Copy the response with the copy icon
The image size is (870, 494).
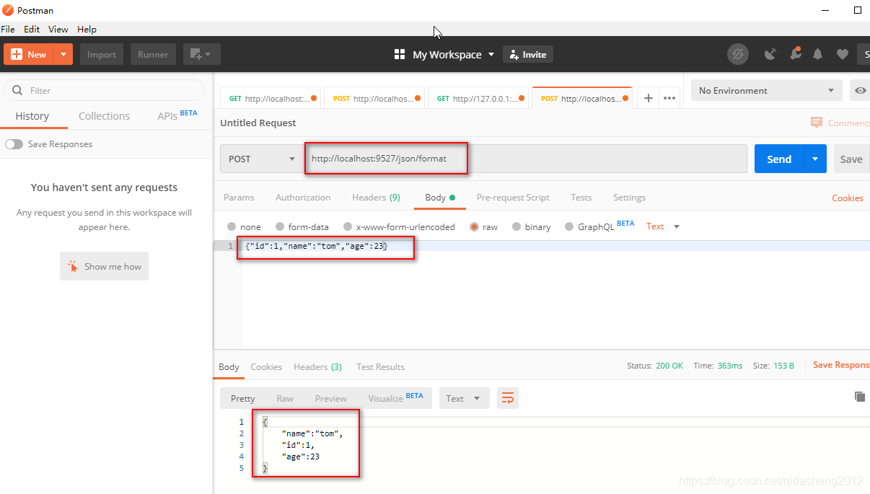coord(859,397)
